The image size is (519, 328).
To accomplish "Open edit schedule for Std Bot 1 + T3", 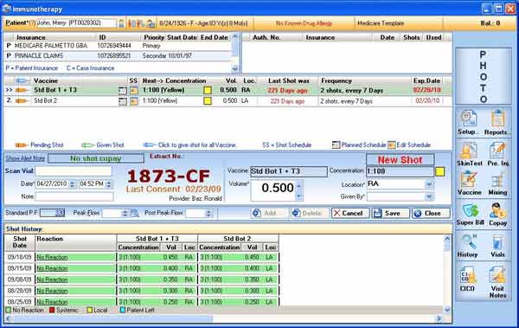I will click(x=134, y=91).
